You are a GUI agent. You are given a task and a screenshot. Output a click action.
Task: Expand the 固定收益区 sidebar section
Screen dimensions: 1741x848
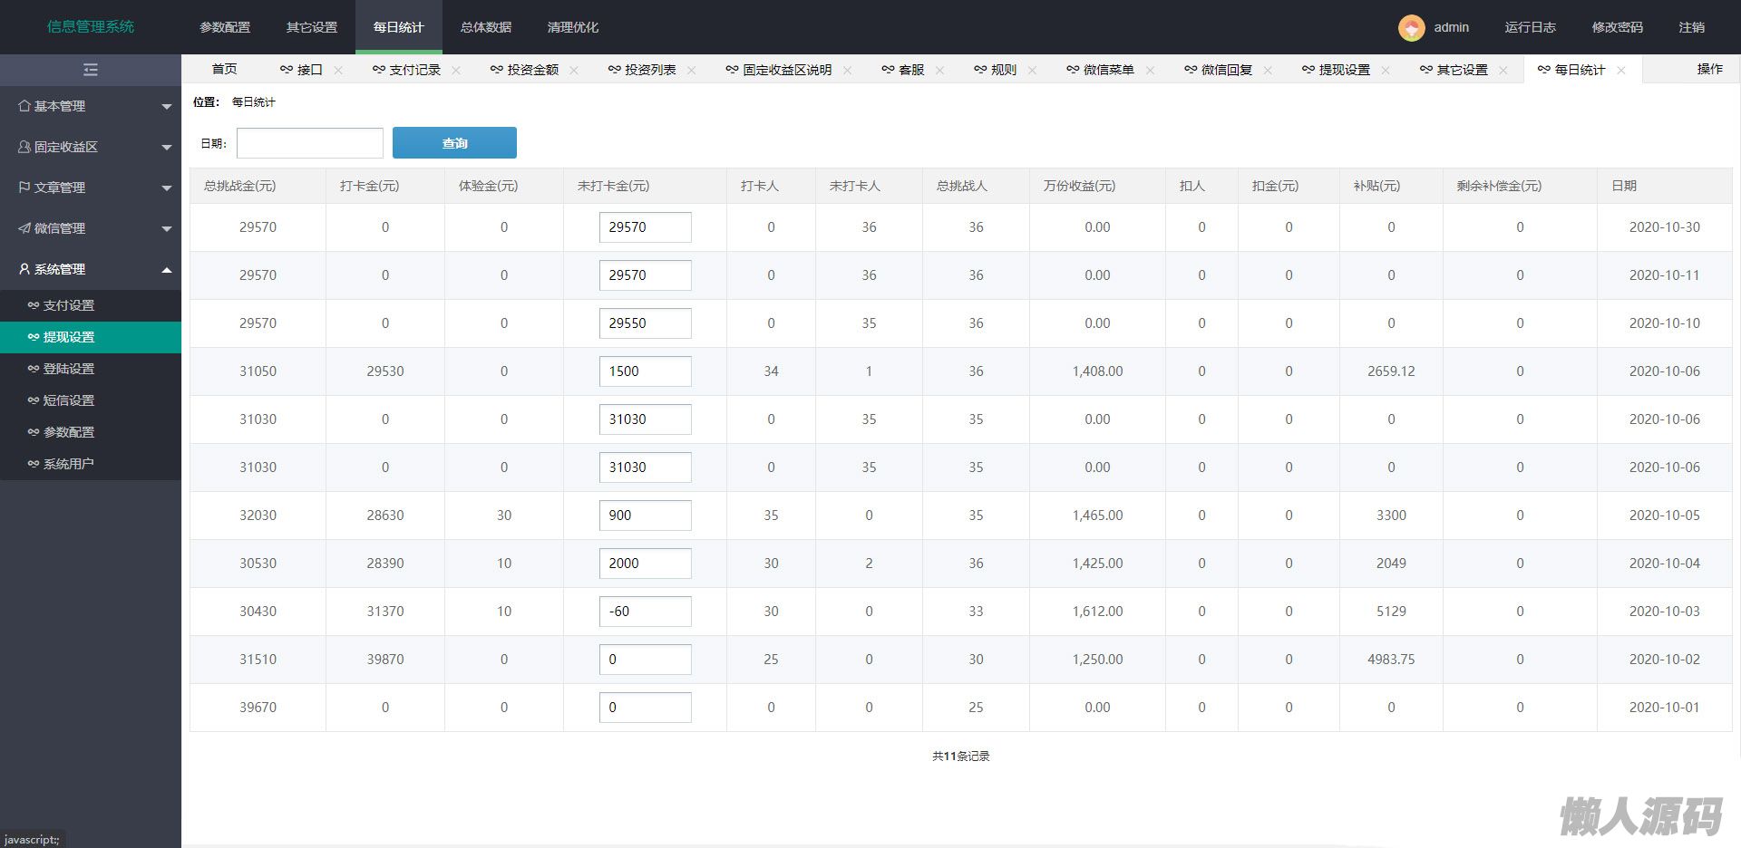91,147
